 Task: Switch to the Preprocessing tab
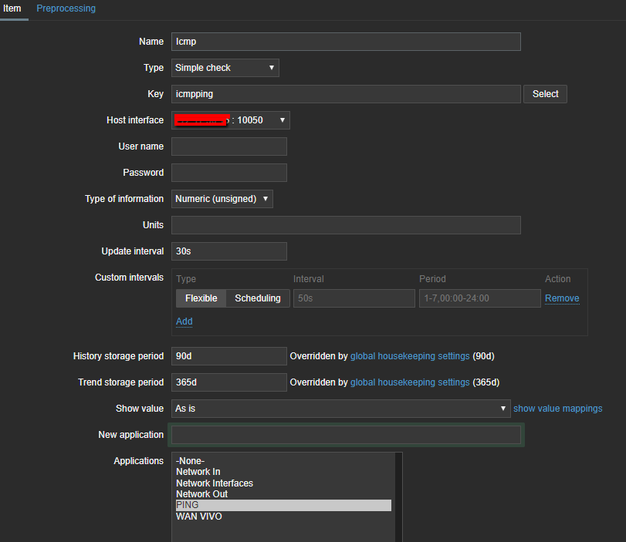coord(66,8)
